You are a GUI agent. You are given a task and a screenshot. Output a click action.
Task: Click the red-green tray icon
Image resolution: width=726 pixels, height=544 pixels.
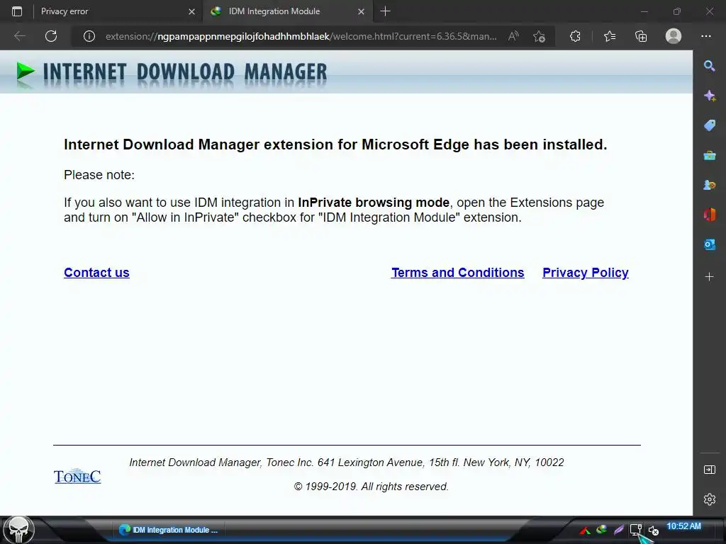pos(585,531)
